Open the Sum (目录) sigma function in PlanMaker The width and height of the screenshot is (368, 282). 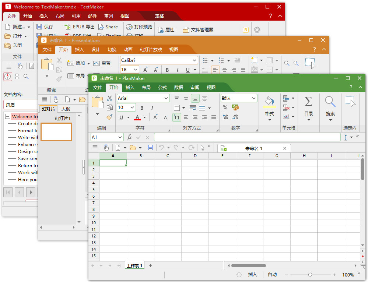(308, 102)
